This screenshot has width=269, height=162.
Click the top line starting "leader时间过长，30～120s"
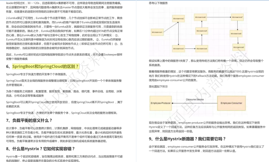point(64,7)
